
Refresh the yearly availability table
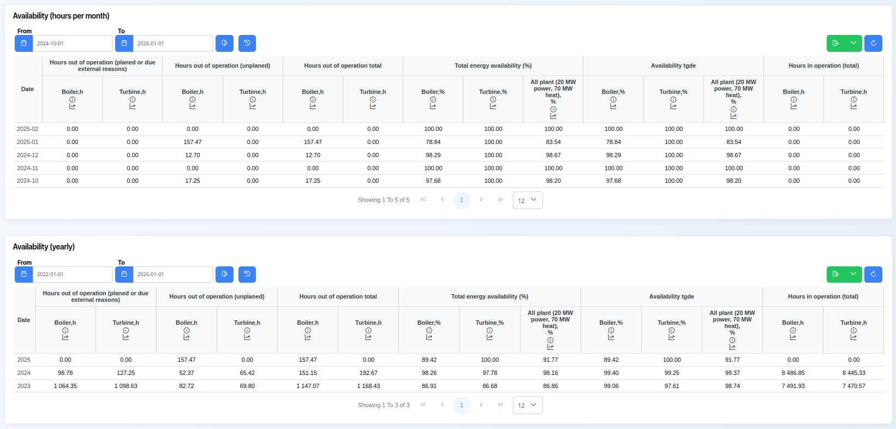[874, 275]
